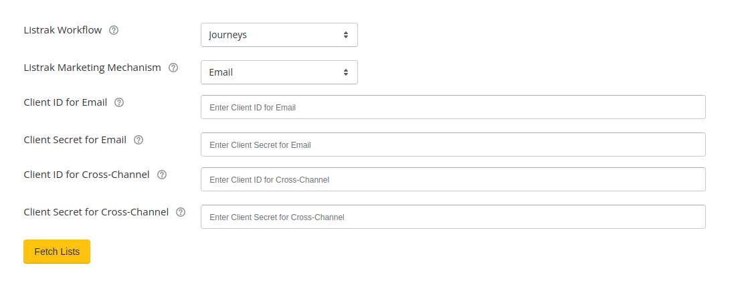This screenshot has height=287, width=744.
Task: Click the Client ID for Cross-Channel label
Action: (x=87, y=175)
